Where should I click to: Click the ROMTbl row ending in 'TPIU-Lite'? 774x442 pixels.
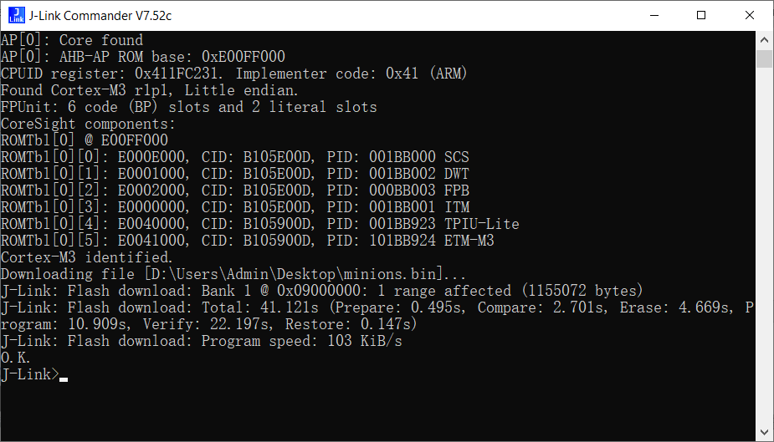[x=260, y=224]
